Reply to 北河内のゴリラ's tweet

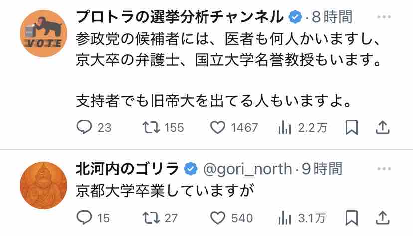tap(85, 218)
